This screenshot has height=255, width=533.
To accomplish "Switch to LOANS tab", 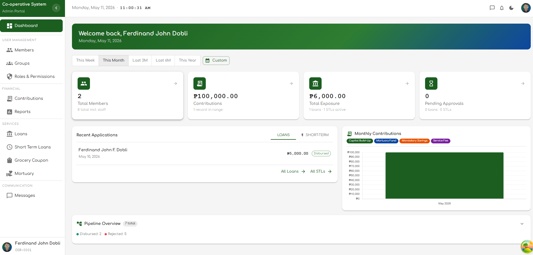I will point(283,135).
